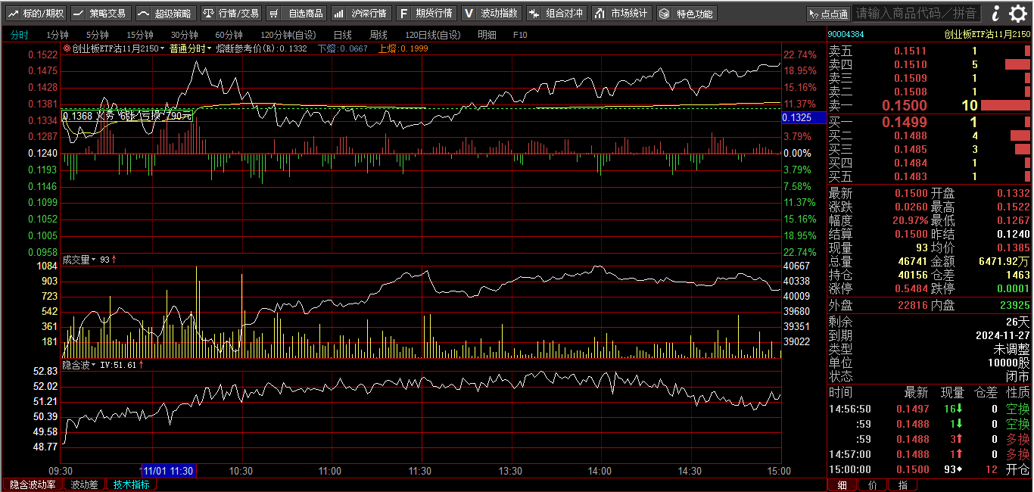
Task: Select the 价 tab in trade panel
Action: (x=872, y=485)
